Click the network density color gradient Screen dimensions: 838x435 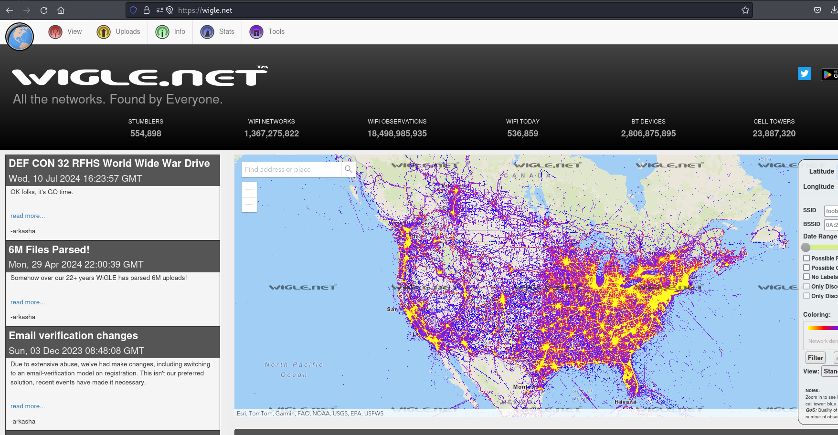coord(823,328)
